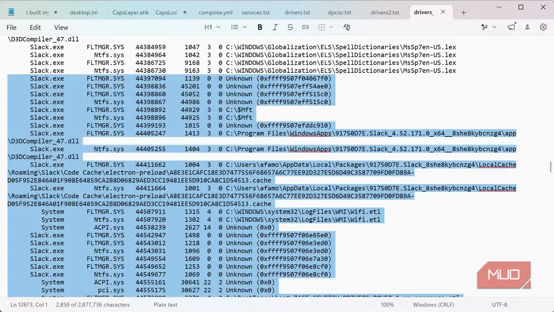554x312 pixels.
Task: Switch to the "I built my" tab
Action: [37, 13]
